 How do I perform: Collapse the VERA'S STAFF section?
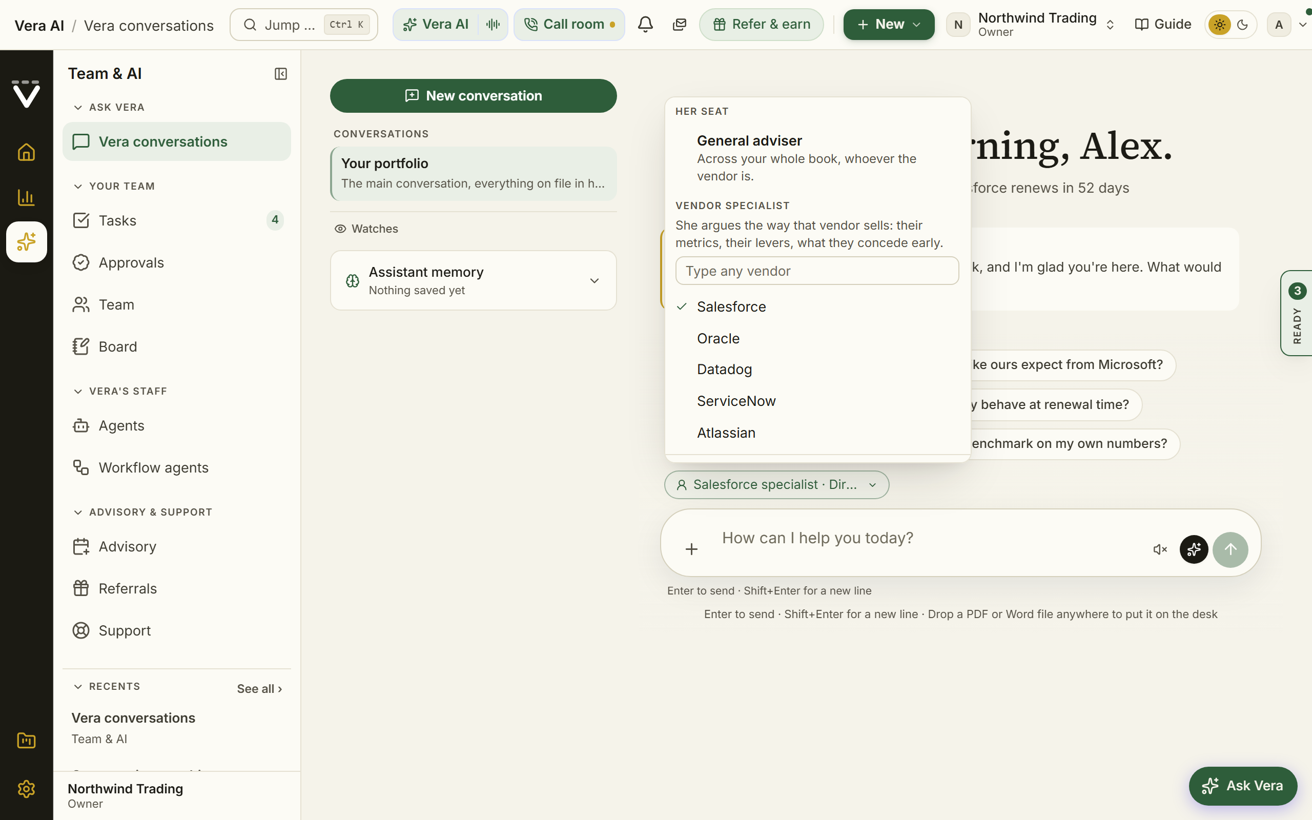pos(120,392)
